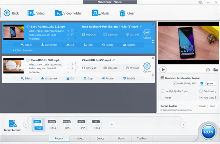
Task: Show info for Best Realme...cks (1).mp4
Action: pos(28,26)
